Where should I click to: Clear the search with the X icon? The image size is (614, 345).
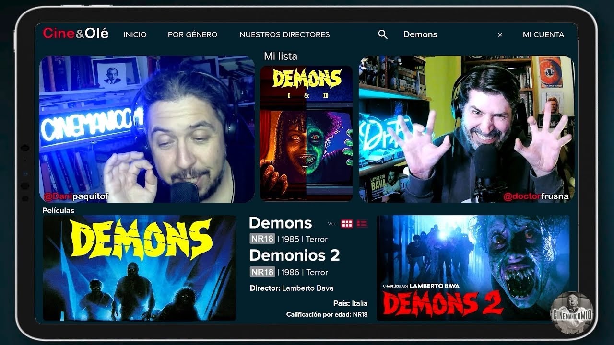coord(500,35)
